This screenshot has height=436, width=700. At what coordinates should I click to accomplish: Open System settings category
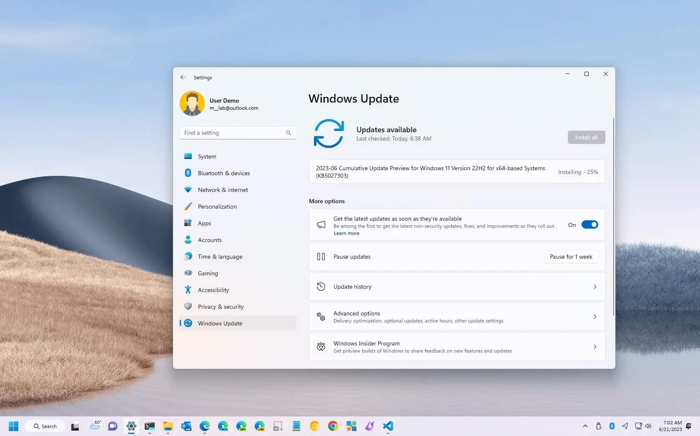click(x=238, y=156)
